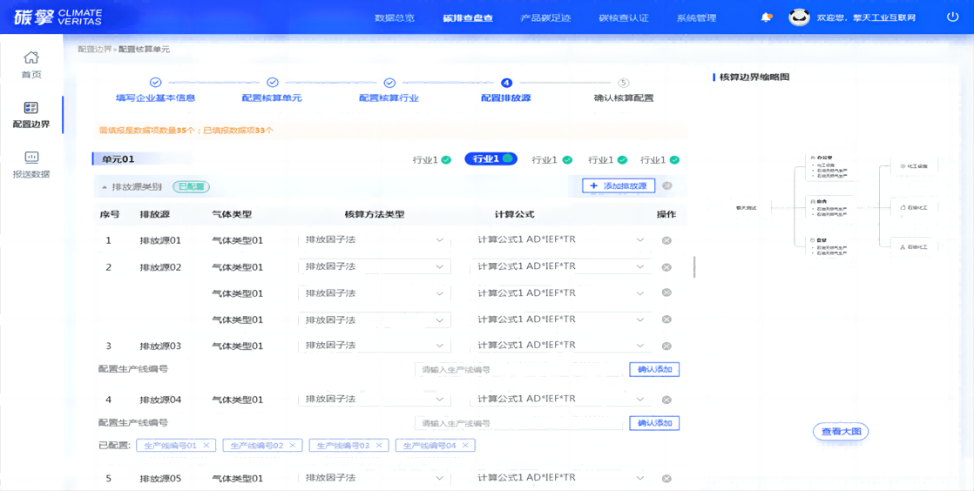The width and height of the screenshot is (974, 491).
Task: Focus 生产线编号 input under 排放源04
Action: [x=518, y=423]
